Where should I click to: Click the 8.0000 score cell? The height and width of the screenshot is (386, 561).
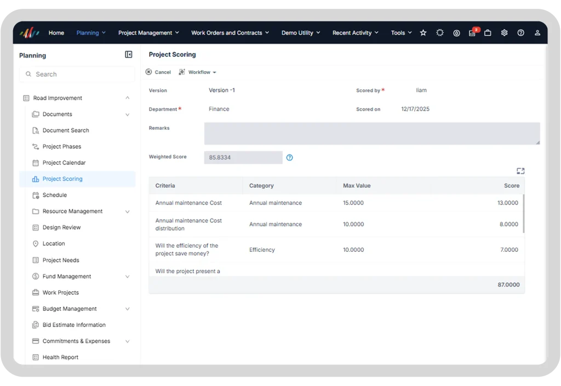point(509,224)
